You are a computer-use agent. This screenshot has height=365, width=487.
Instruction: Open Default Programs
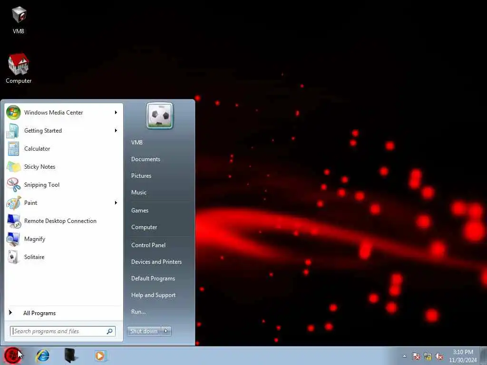pos(153,279)
